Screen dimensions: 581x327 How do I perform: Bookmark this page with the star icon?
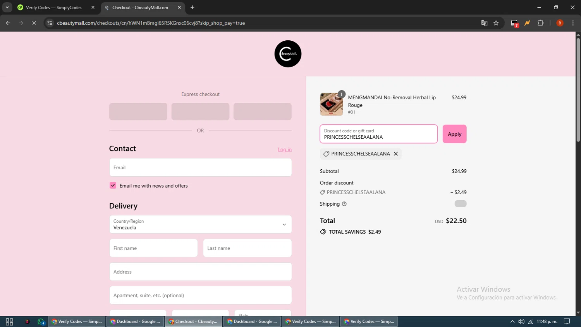pyautogui.click(x=496, y=23)
